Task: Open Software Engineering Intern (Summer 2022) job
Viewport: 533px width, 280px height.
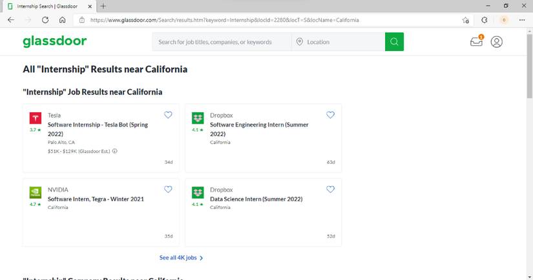Action: point(259,129)
